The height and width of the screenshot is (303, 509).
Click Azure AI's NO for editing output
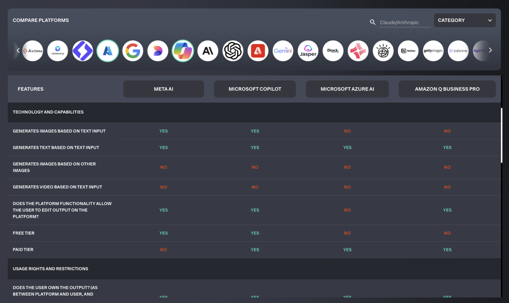[347, 210]
